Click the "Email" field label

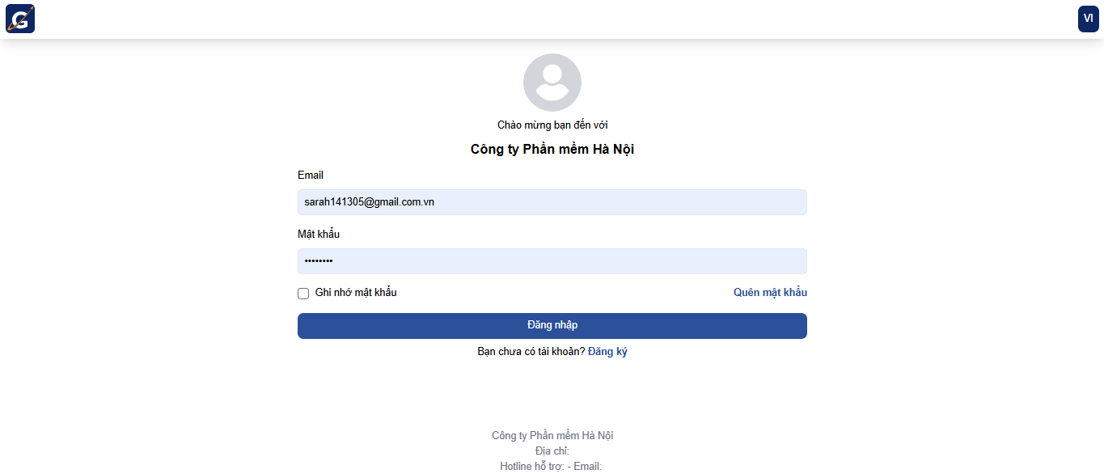coord(311,176)
